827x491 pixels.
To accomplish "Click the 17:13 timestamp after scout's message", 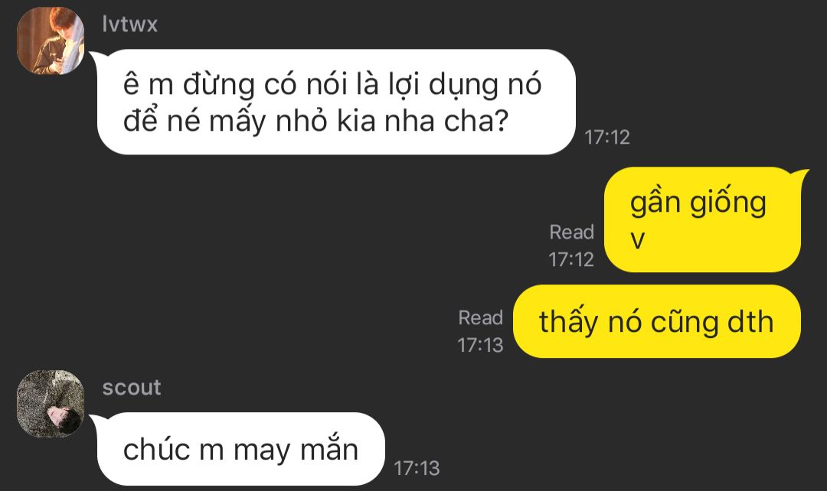I will 417,468.
